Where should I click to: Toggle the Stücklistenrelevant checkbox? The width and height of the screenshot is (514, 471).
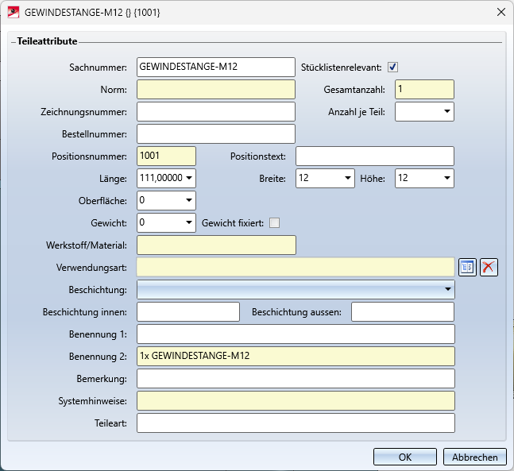click(392, 67)
